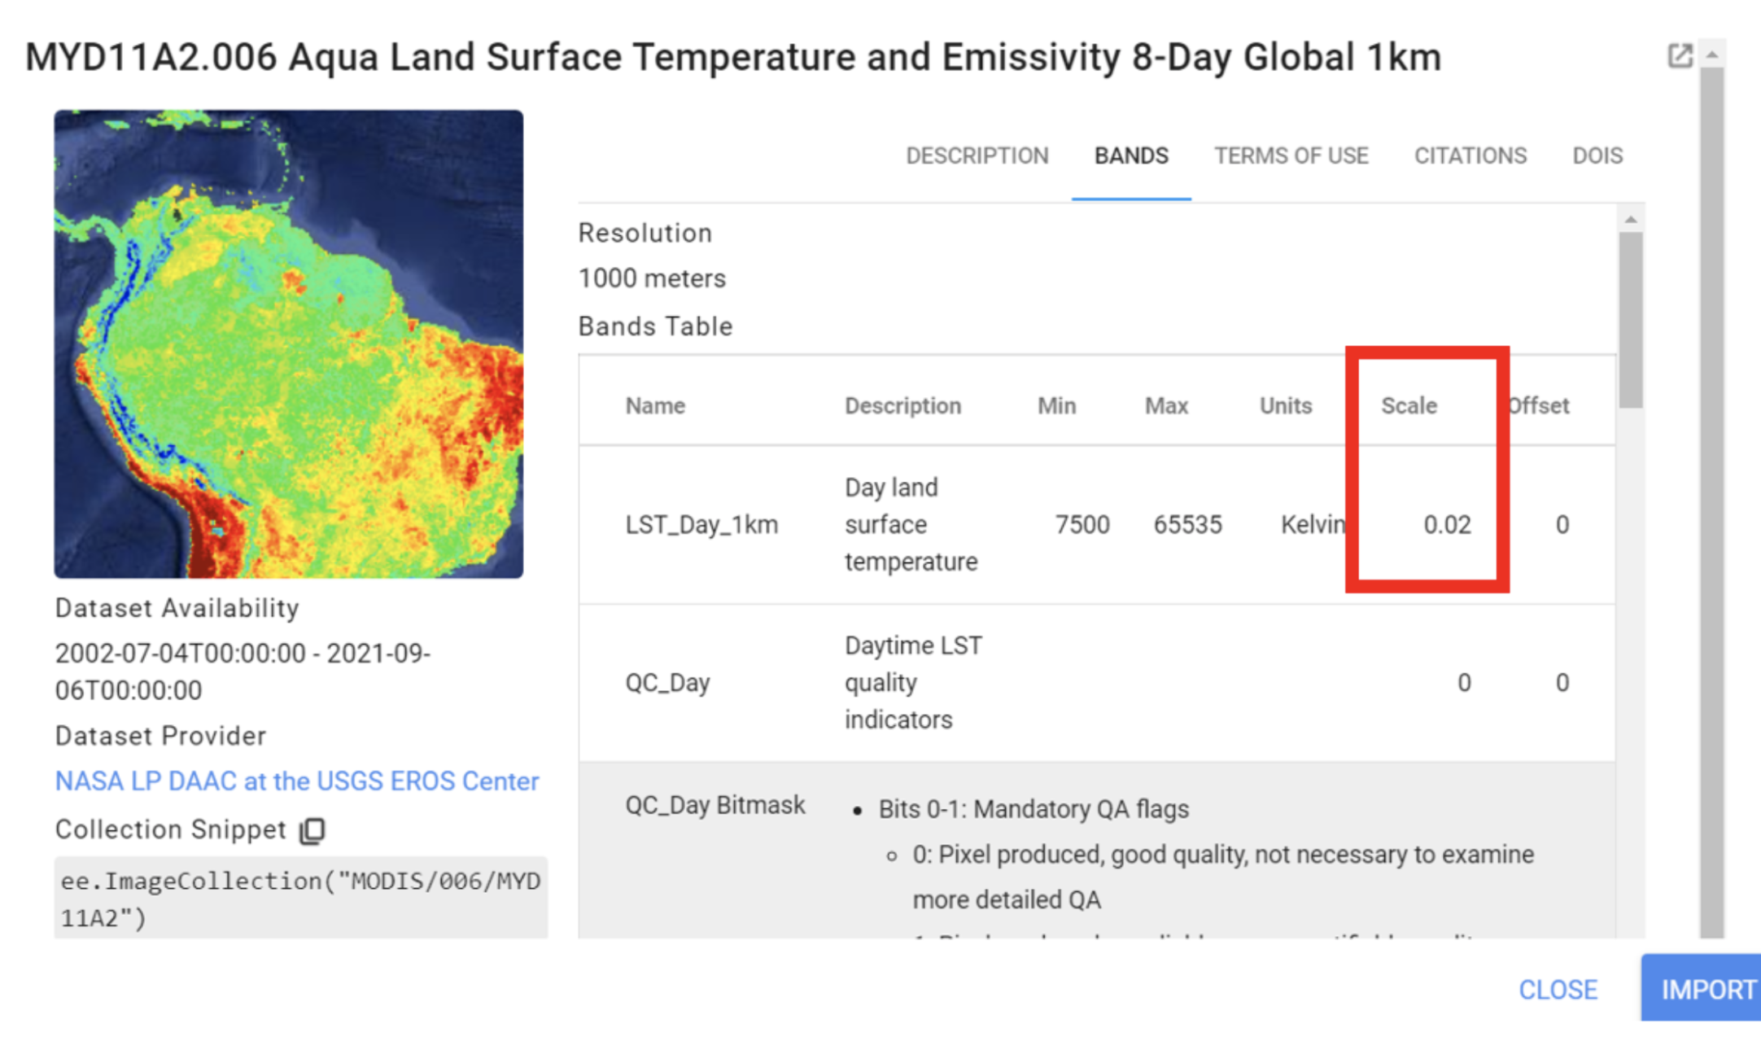Copy the Collection Snippet icon
The width and height of the screenshot is (1761, 1063).
coord(312,830)
